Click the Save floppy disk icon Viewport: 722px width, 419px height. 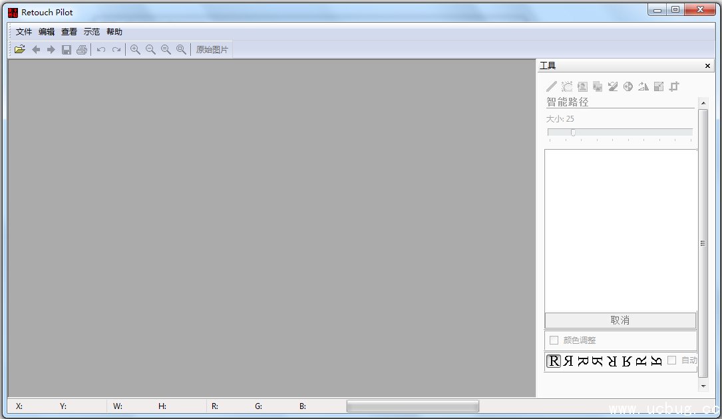(x=67, y=50)
